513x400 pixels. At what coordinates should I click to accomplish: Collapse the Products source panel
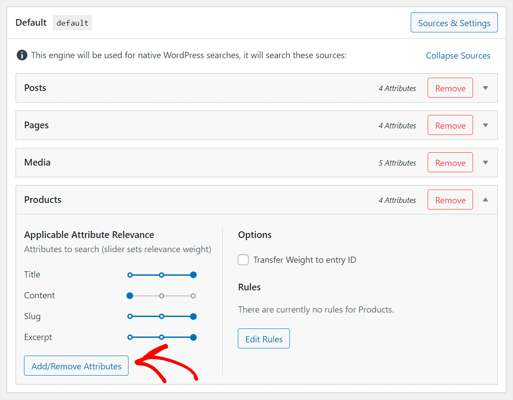pos(485,199)
